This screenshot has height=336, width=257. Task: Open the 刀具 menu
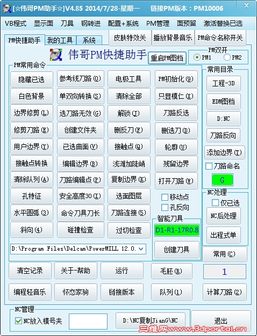coord(67,23)
